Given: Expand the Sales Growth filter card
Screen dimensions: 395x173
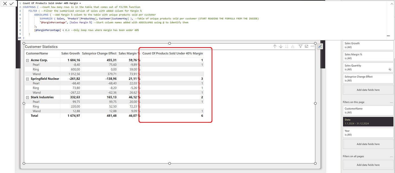Looking at the screenshot, I should coord(368,45).
